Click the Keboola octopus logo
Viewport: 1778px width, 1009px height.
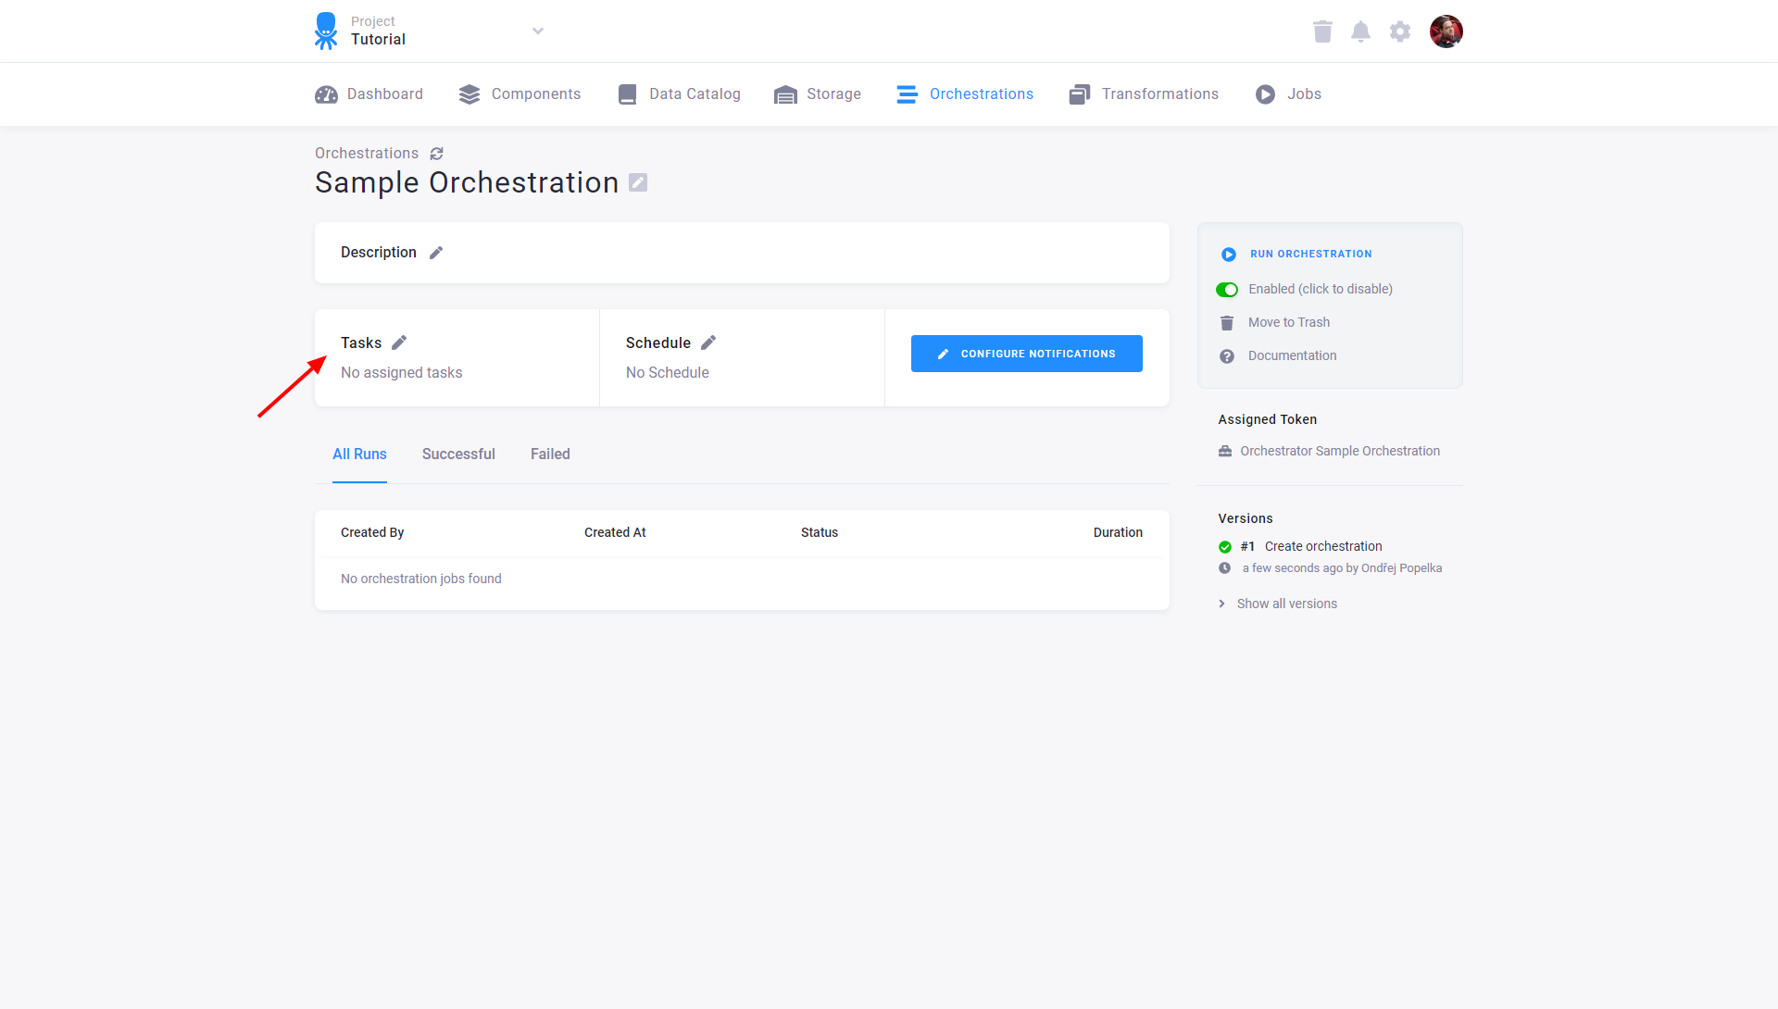(x=326, y=31)
